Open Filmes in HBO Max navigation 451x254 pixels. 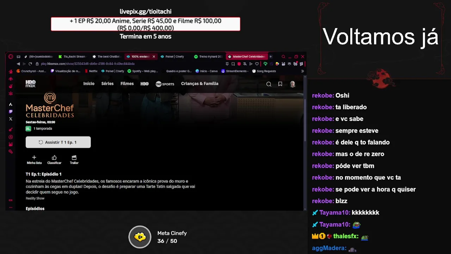(x=127, y=84)
